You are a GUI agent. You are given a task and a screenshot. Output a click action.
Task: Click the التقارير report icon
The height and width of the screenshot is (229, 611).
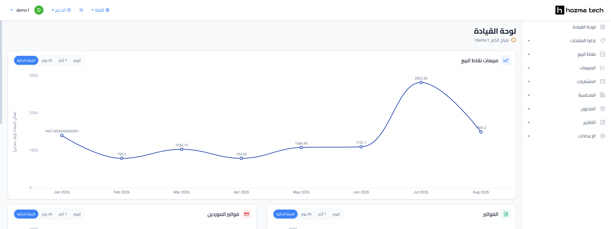[602, 122]
